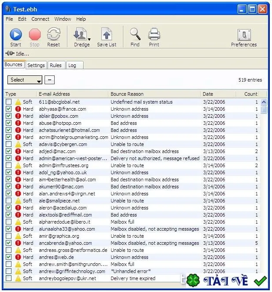Image resolution: width=272 pixels, height=292 pixels.
Task: Open Preferences switch icon
Action: pos(244,35)
